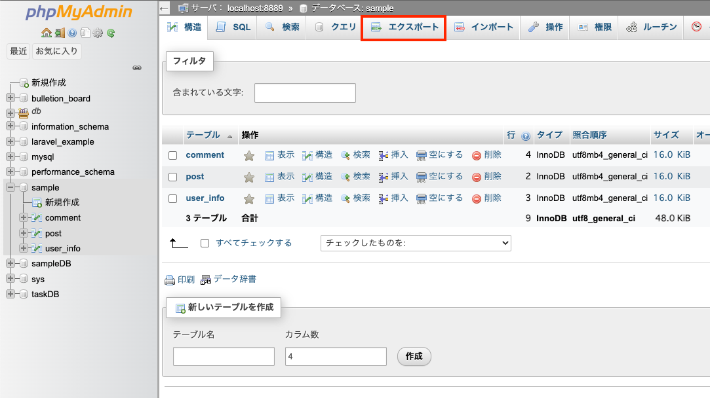710x398 pixels.
Task: Click the star favorite icon for post table
Action: pyautogui.click(x=248, y=177)
